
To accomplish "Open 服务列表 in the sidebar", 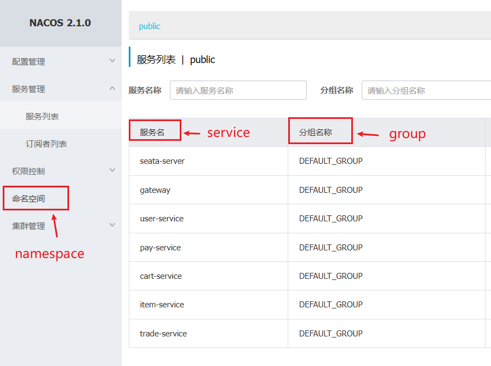I will coord(42,116).
